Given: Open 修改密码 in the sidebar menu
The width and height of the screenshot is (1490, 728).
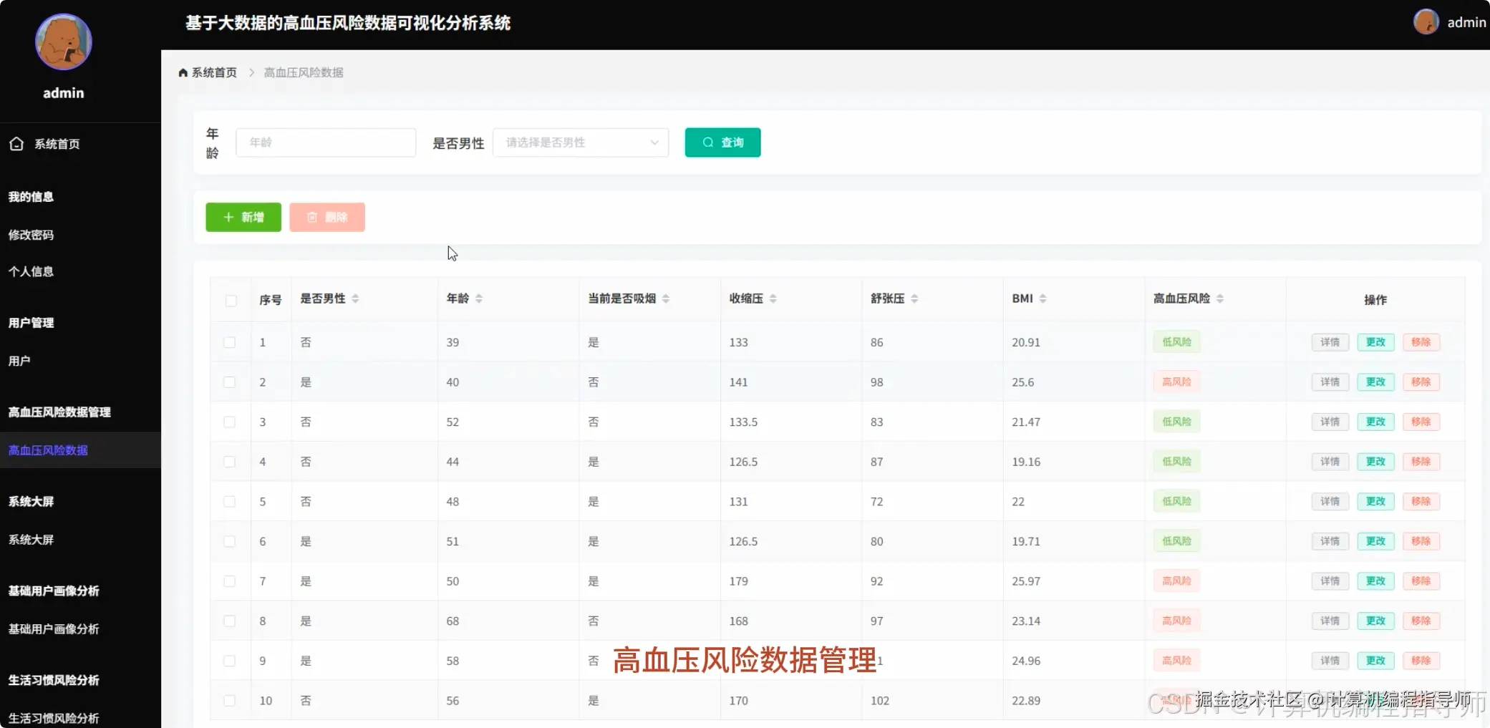Looking at the screenshot, I should 31,234.
